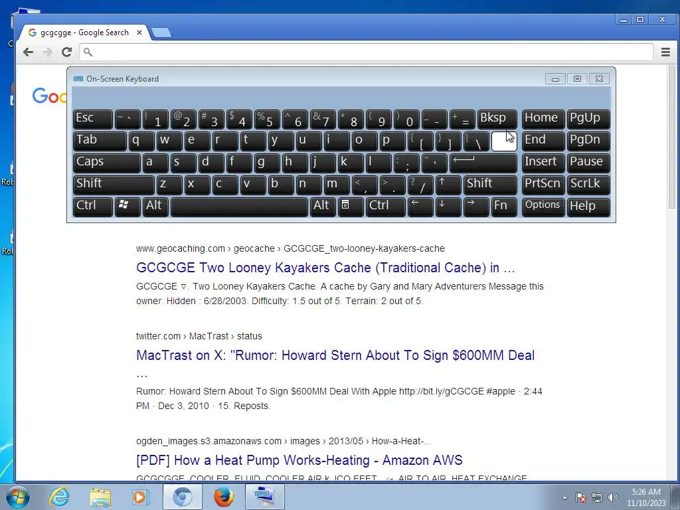The width and height of the screenshot is (680, 510).
Task: Open GCGCGE Two Looney Kayakers Cache result
Action: click(325, 268)
